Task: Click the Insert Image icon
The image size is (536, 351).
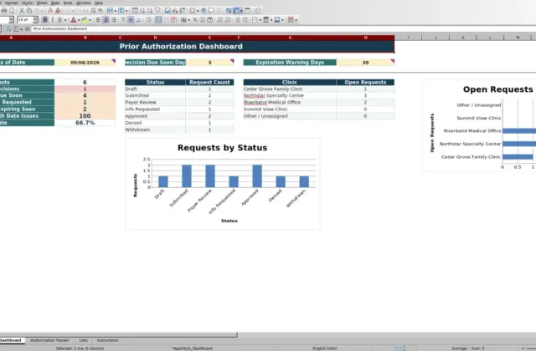Action: (167, 11)
